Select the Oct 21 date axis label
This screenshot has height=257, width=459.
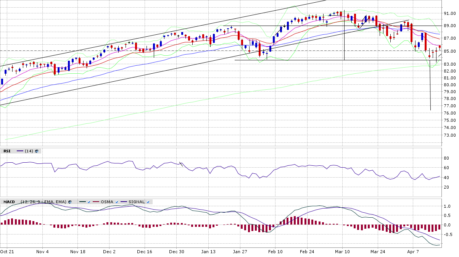pyautogui.click(x=7, y=252)
